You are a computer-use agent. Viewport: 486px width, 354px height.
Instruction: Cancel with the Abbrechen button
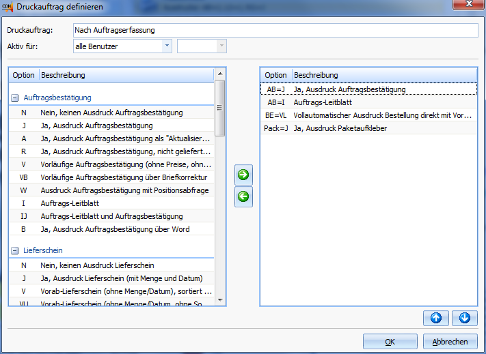(x=450, y=342)
